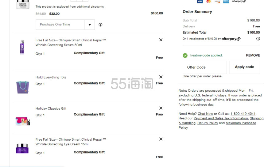Click the Afterpay logo in installments line
The image size is (264, 167).
(231, 39)
